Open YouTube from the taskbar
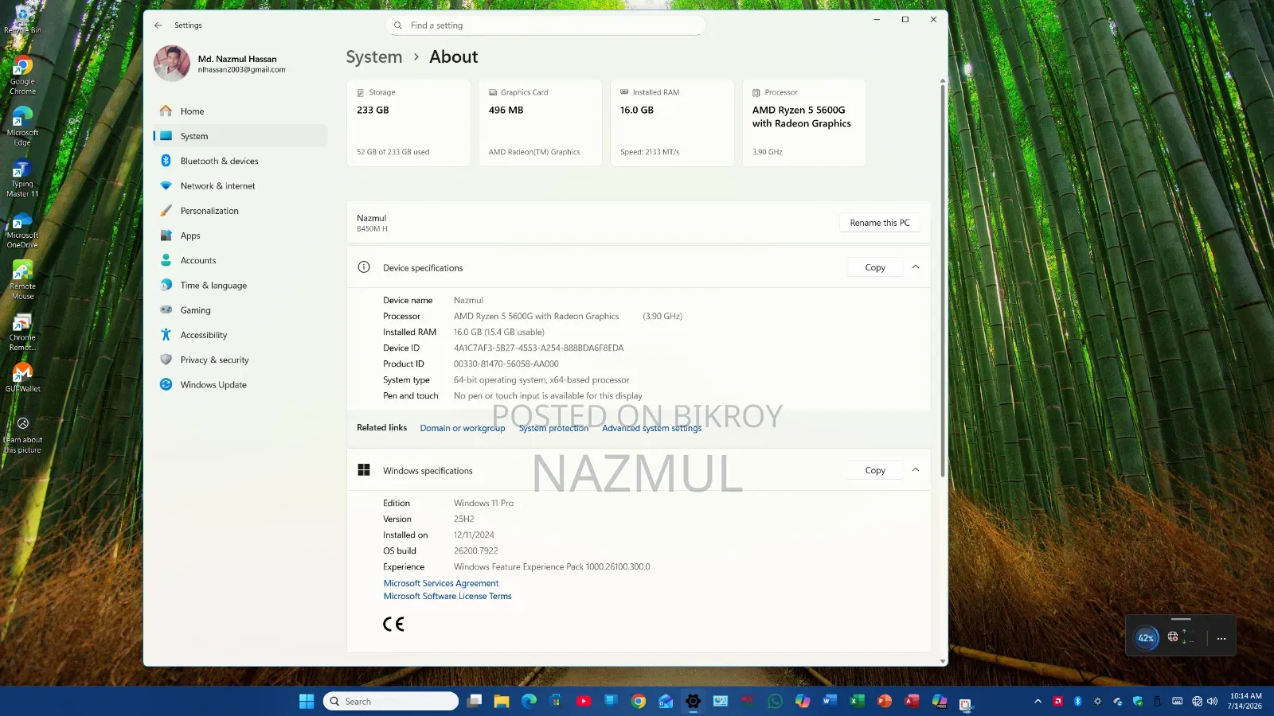Viewport: 1274px width, 716px height. click(x=584, y=701)
